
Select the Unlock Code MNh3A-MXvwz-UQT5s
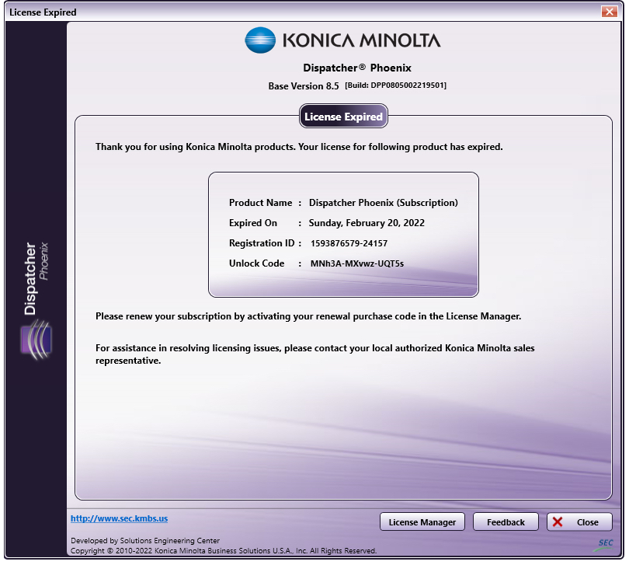coord(357,263)
